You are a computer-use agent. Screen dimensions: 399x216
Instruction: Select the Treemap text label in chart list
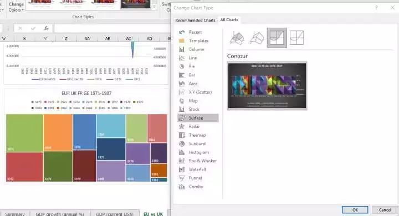pyautogui.click(x=197, y=135)
